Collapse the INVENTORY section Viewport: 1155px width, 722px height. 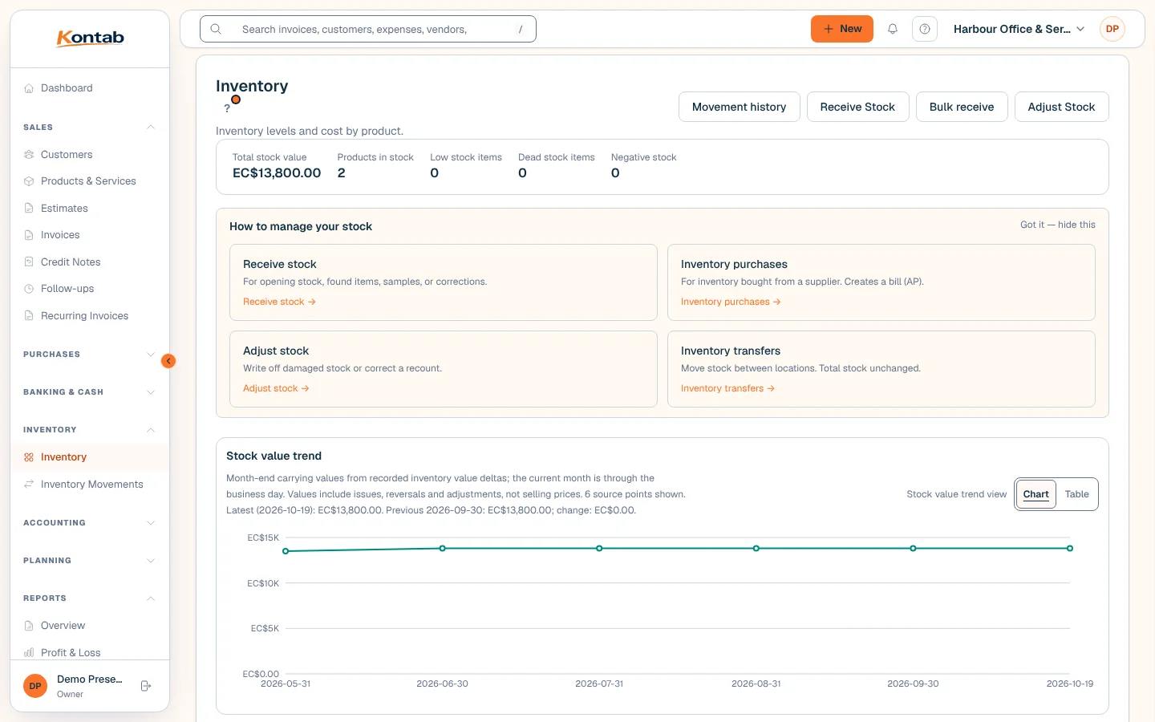[89, 430]
